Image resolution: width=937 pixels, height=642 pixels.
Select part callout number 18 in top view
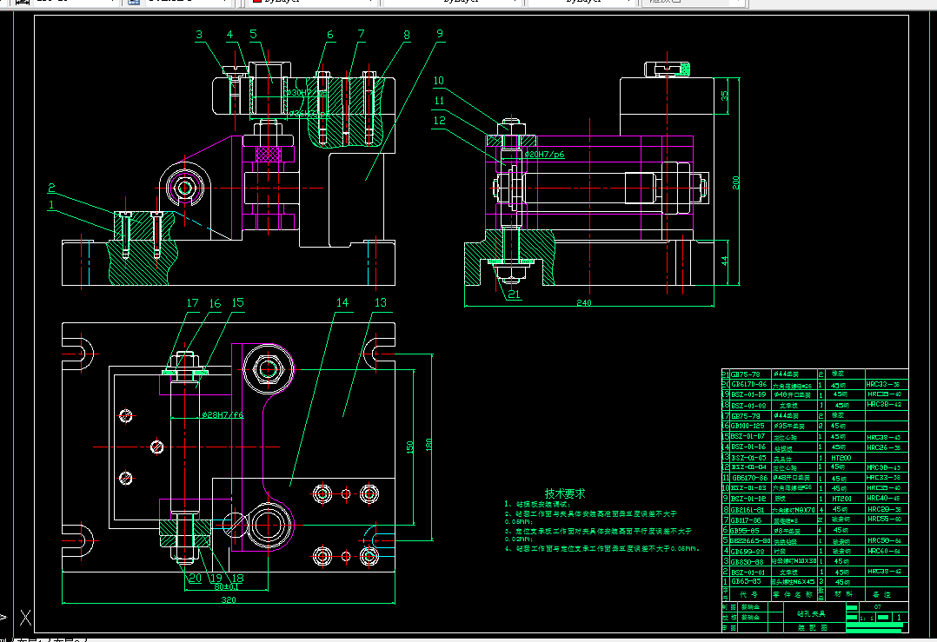(237, 578)
